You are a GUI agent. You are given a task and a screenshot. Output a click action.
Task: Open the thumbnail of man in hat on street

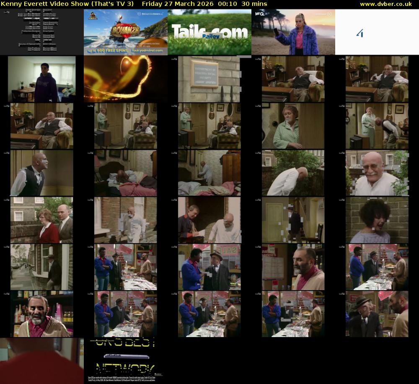point(41,267)
